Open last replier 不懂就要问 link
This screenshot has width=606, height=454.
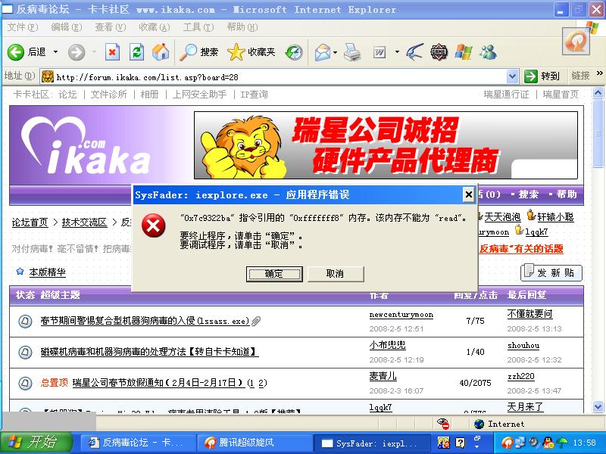coord(529,314)
